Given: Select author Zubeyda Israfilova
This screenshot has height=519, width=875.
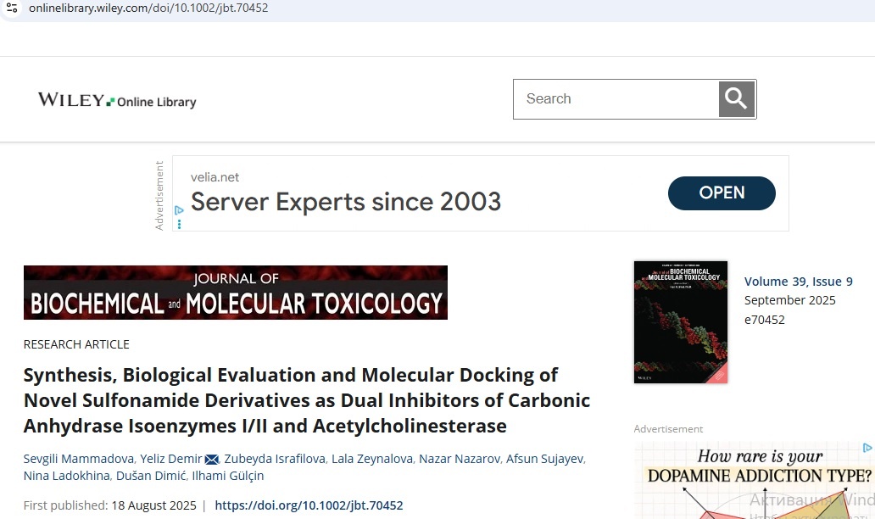Looking at the screenshot, I should [275, 459].
